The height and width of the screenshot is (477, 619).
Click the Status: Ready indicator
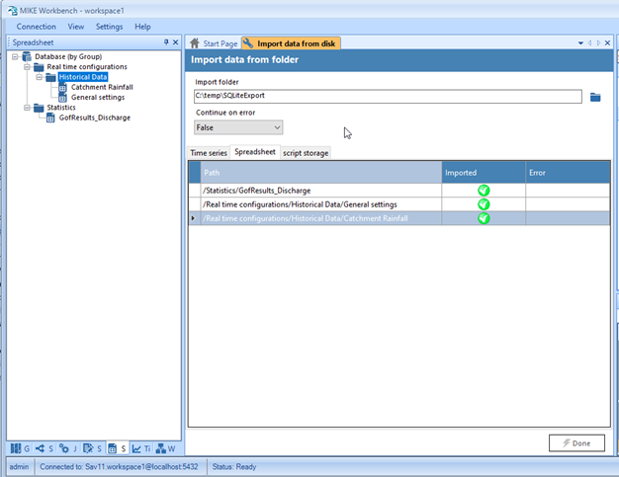coord(234,467)
